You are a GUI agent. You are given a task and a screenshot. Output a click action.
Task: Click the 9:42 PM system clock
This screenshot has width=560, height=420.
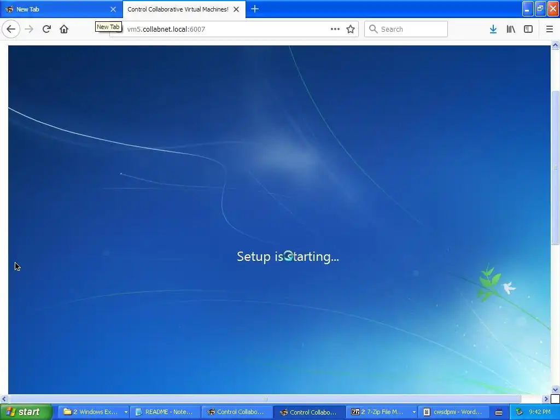tap(540, 412)
